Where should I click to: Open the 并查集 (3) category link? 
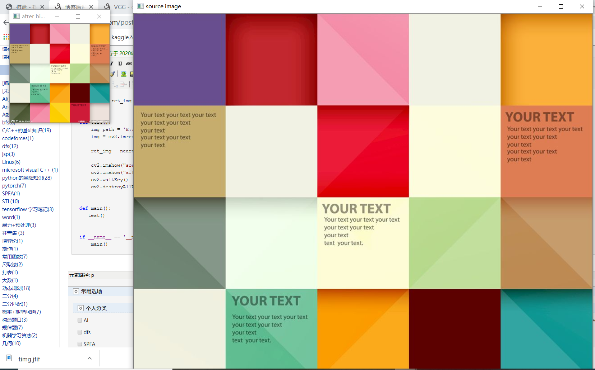(x=13, y=233)
